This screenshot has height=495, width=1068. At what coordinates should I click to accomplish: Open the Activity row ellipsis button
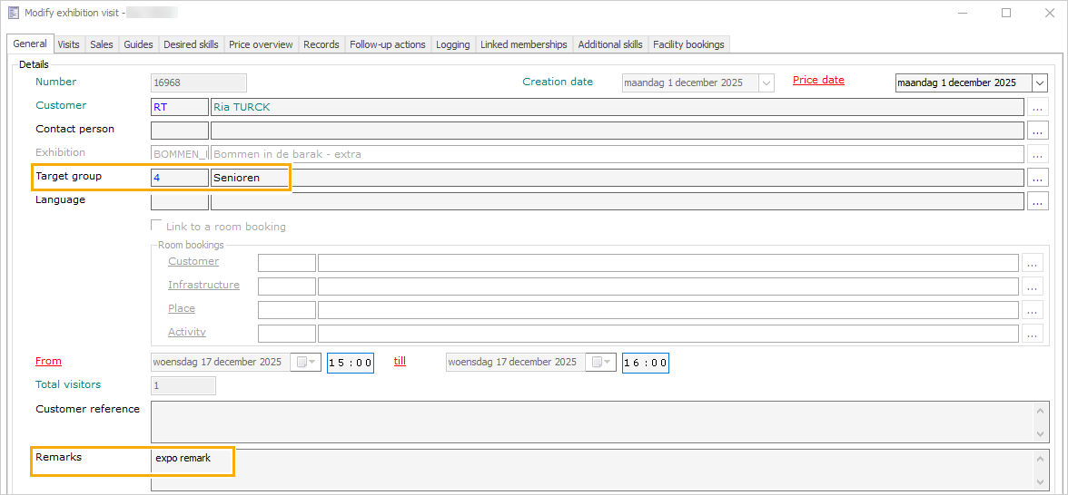(x=1033, y=334)
